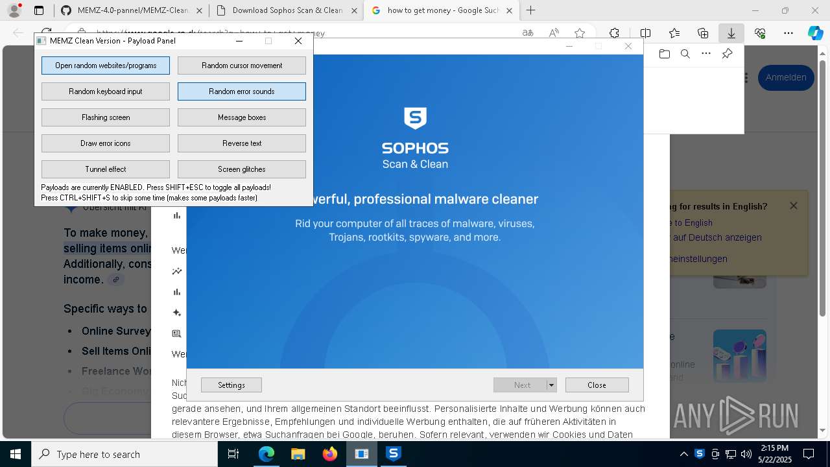Open more options in downloads flyout

pyautogui.click(x=706, y=54)
